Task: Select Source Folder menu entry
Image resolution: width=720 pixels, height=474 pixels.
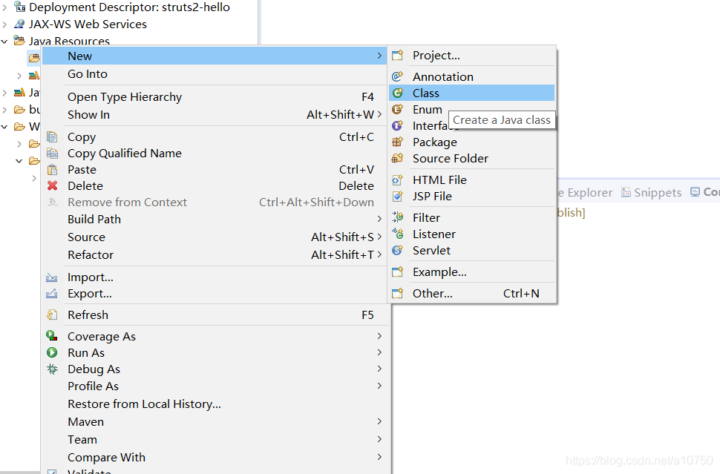Action: [x=472, y=158]
